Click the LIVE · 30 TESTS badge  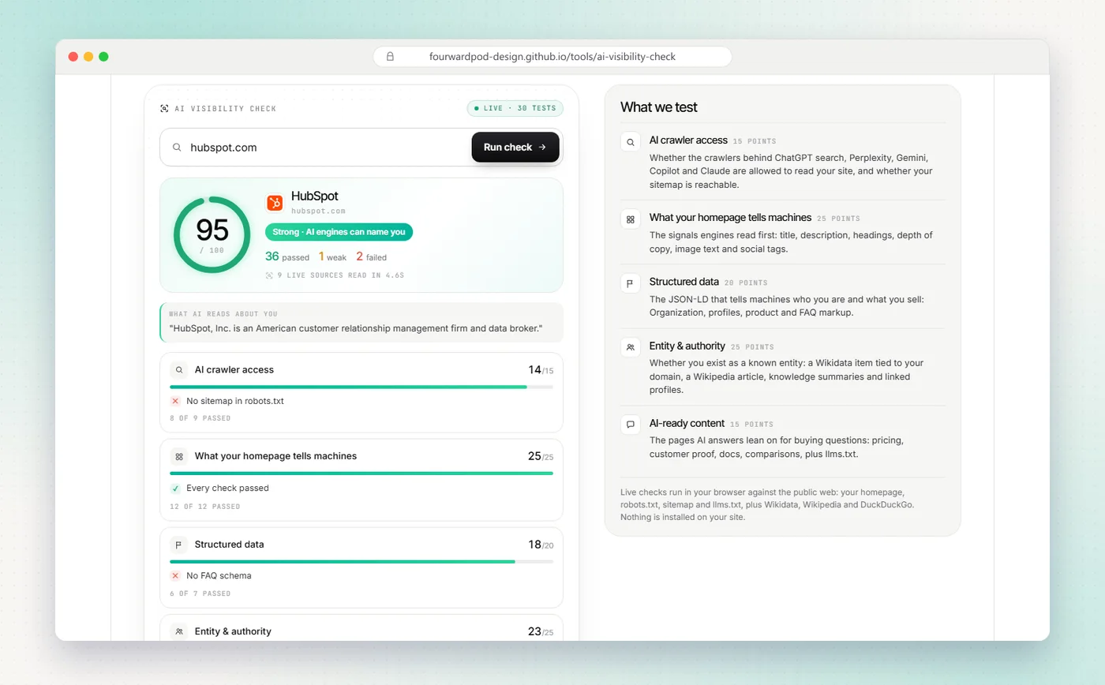pyautogui.click(x=515, y=108)
